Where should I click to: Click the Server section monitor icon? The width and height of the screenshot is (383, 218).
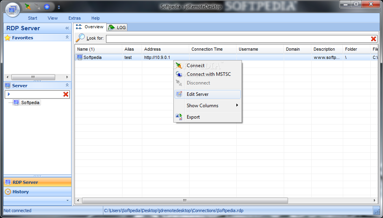7,86
